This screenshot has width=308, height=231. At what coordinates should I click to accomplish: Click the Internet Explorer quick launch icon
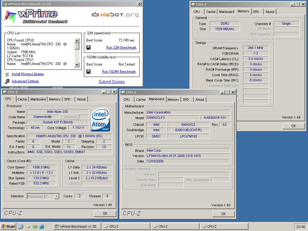[42, 227]
